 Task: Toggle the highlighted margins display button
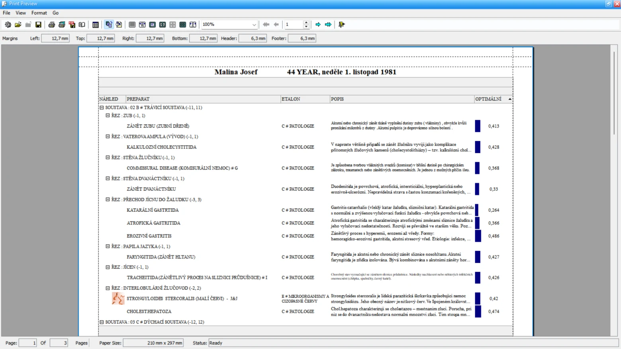point(109,25)
